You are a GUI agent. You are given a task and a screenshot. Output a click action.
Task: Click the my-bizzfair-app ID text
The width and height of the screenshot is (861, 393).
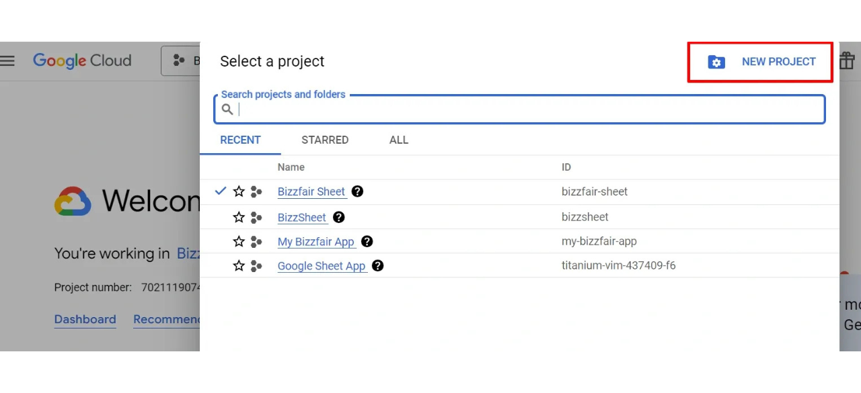(599, 241)
